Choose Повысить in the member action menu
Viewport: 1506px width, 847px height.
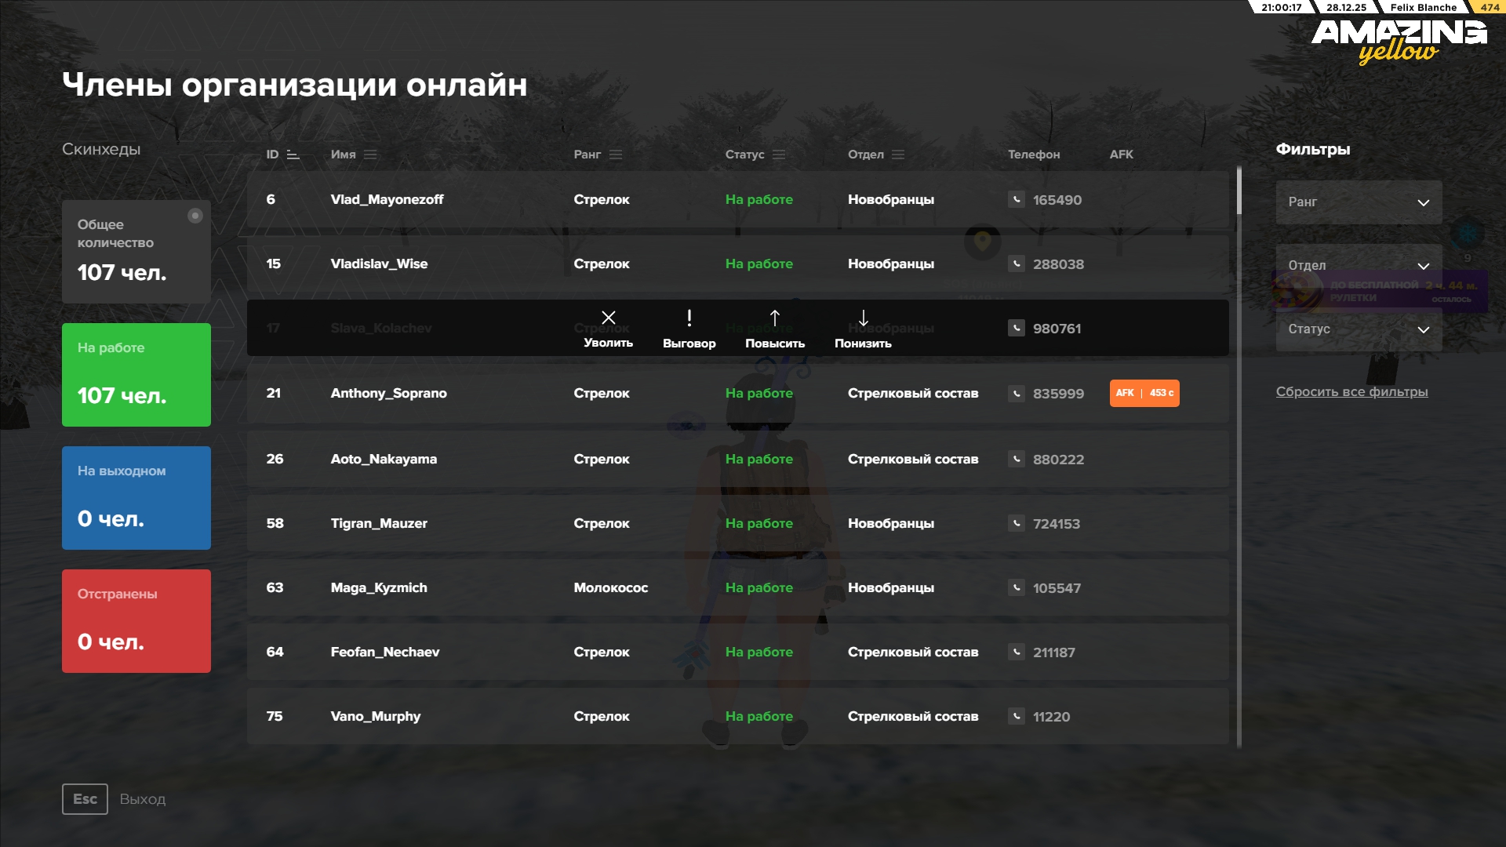coord(774,329)
